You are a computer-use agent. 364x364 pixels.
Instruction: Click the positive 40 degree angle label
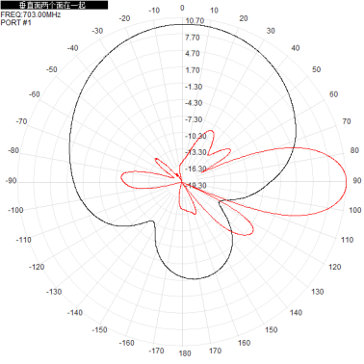pos(296,48)
